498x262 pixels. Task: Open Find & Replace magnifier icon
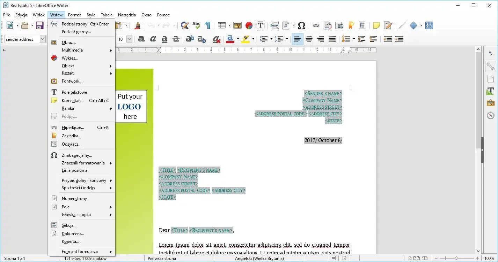185,25
